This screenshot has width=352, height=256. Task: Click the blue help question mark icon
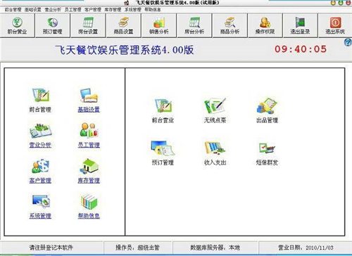pos(348,42)
